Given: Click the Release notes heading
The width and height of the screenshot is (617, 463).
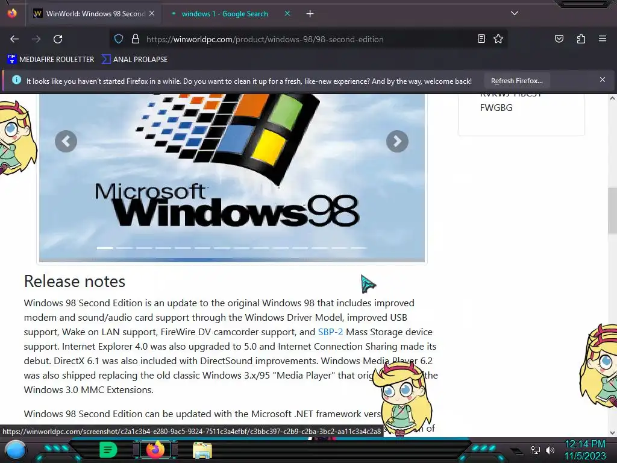Looking at the screenshot, I should [74, 281].
